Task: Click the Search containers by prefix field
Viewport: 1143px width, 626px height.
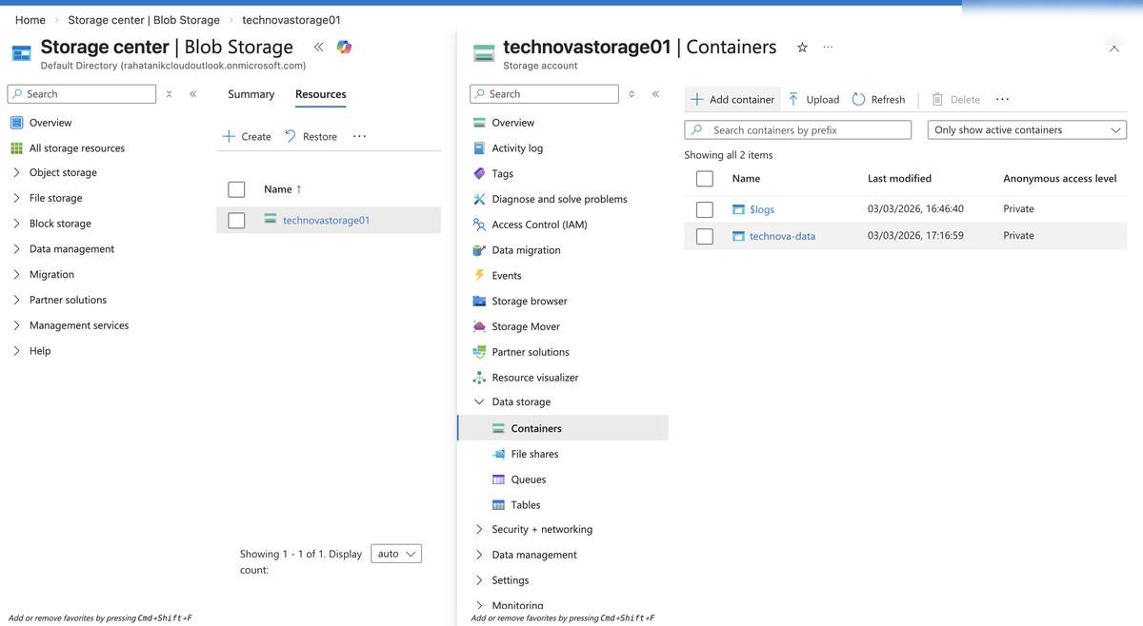Action: click(798, 130)
